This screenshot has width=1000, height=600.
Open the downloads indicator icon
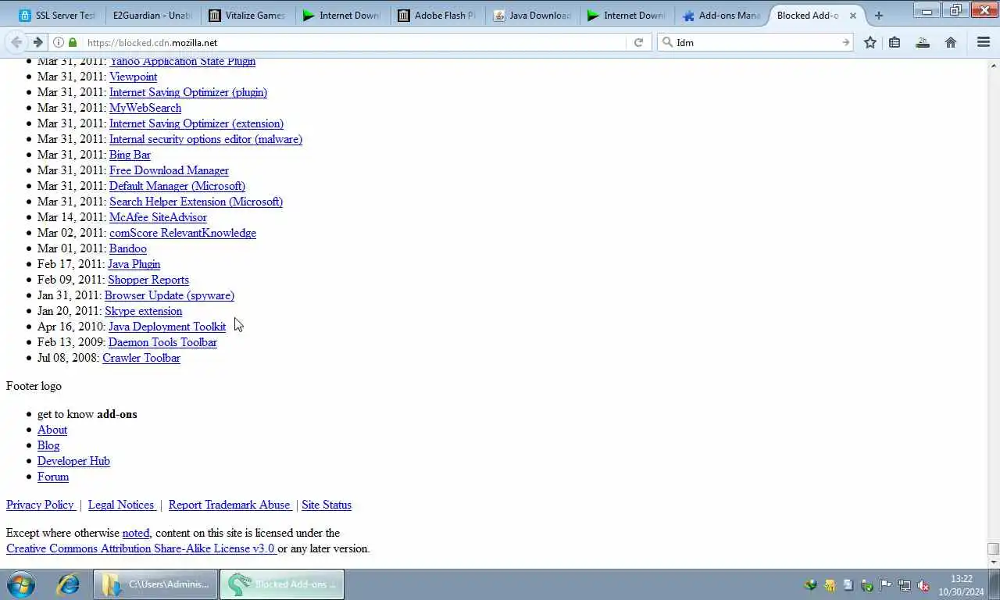tap(923, 42)
